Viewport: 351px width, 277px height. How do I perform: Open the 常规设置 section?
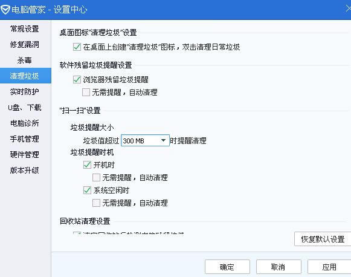(x=25, y=29)
